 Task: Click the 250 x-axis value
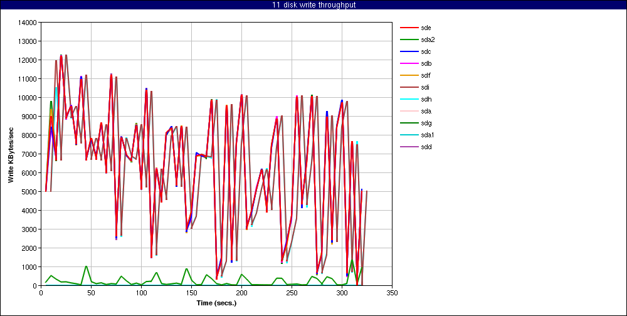click(292, 293)
